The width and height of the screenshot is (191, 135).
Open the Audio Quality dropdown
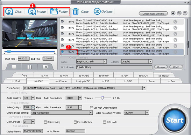33,98
